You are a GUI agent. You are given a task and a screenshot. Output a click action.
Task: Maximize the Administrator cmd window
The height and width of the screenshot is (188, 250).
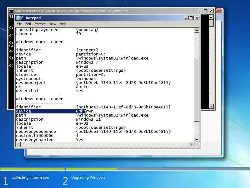click(x=206, y=11)
